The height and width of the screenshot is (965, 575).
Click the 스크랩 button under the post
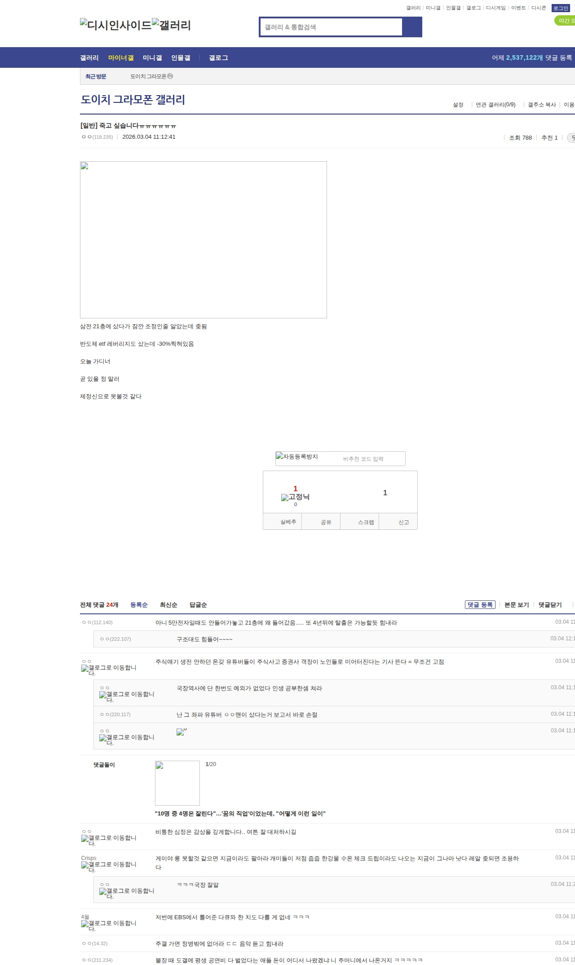pyautogui.click(x=366, y=522)
